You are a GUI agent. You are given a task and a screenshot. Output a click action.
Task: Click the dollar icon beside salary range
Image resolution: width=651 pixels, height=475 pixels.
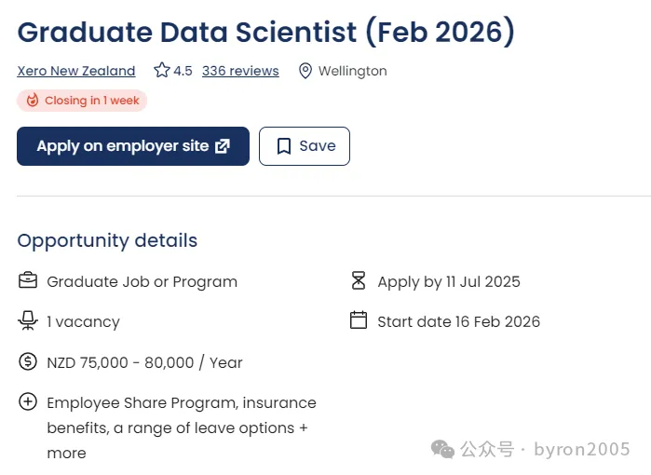(x=28, y=362)
